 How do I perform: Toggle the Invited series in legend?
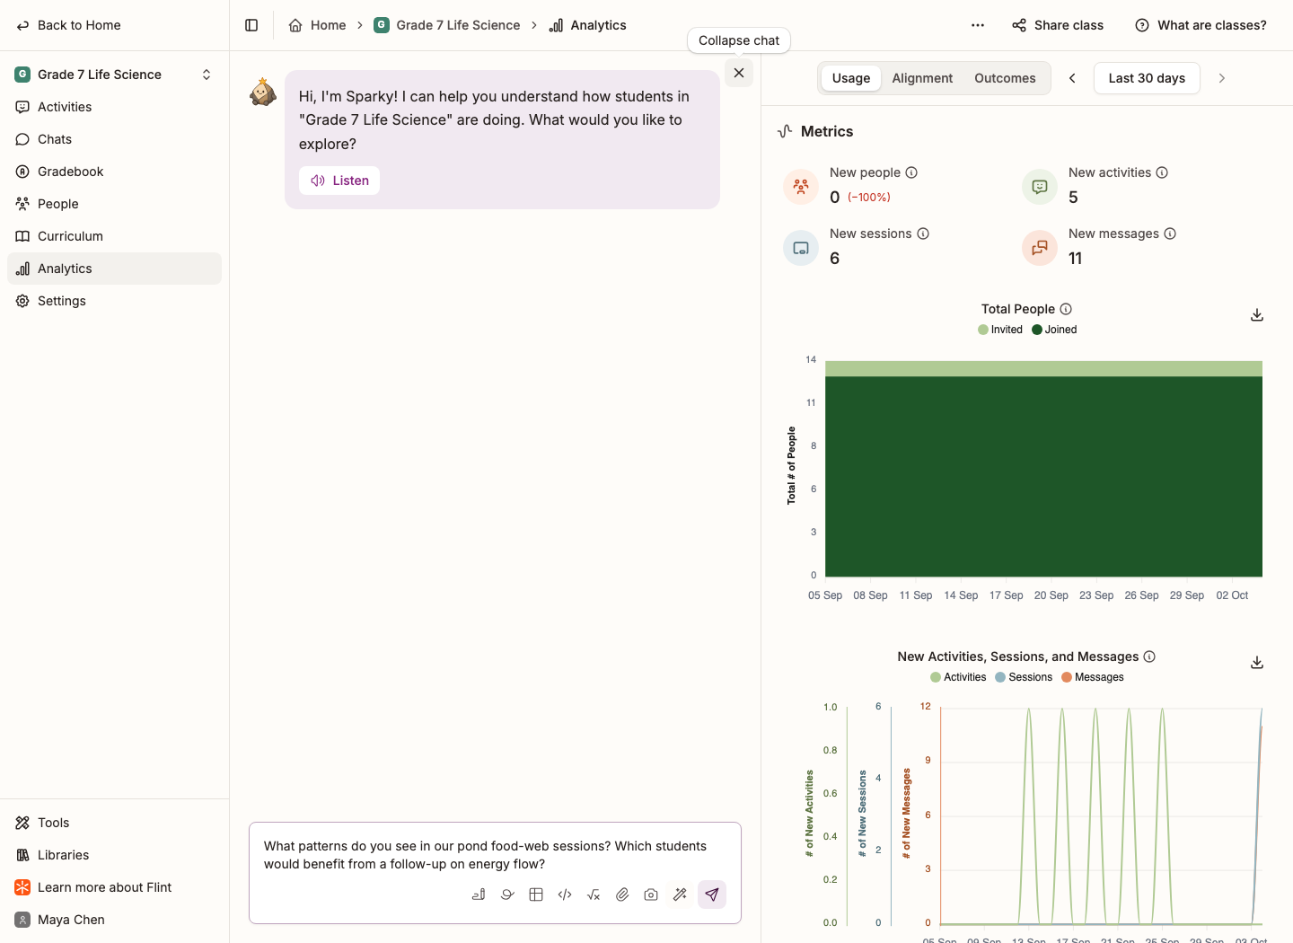coord(1000,330)
